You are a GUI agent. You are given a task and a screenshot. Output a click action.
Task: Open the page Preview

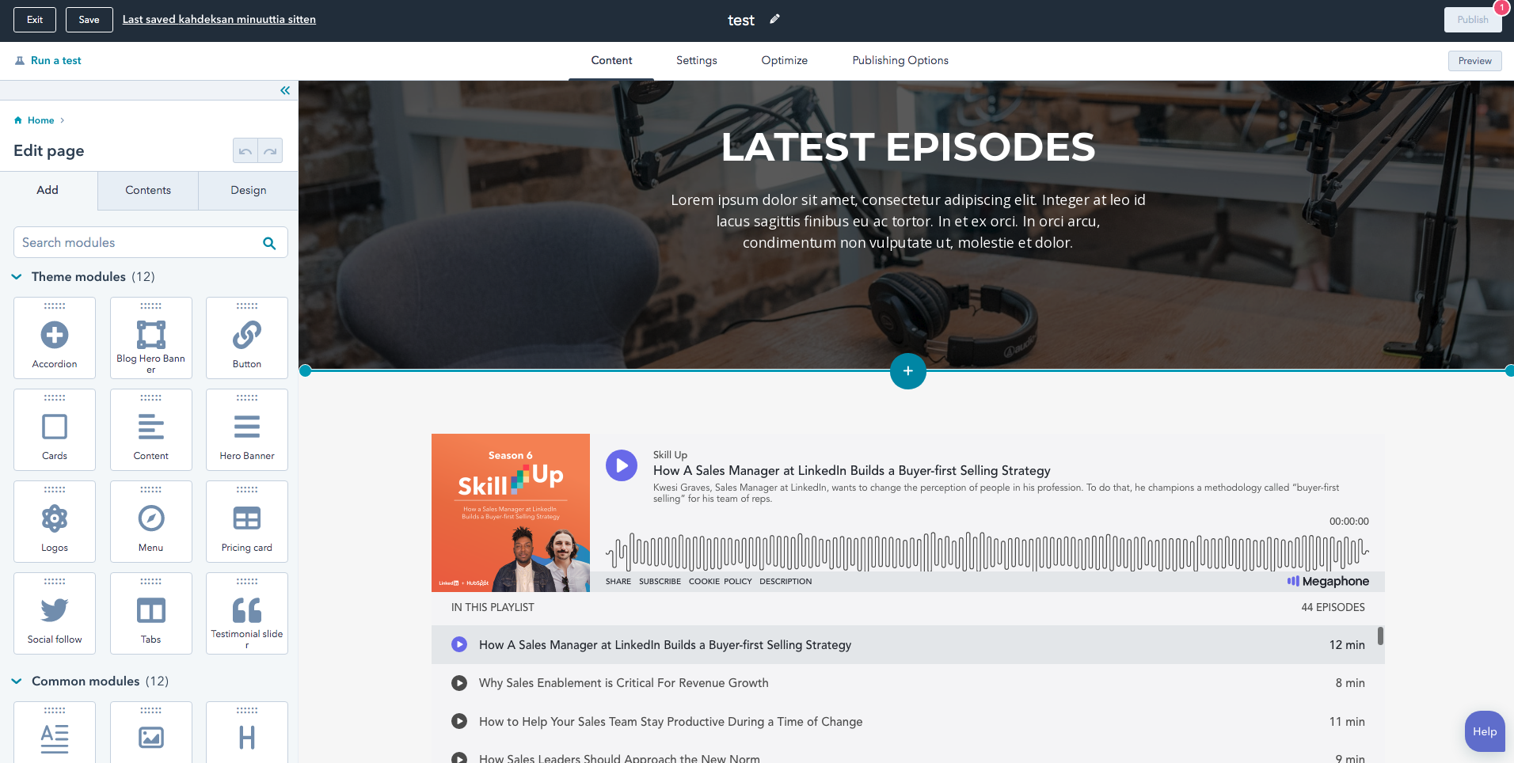click(x=1474, y=61)
